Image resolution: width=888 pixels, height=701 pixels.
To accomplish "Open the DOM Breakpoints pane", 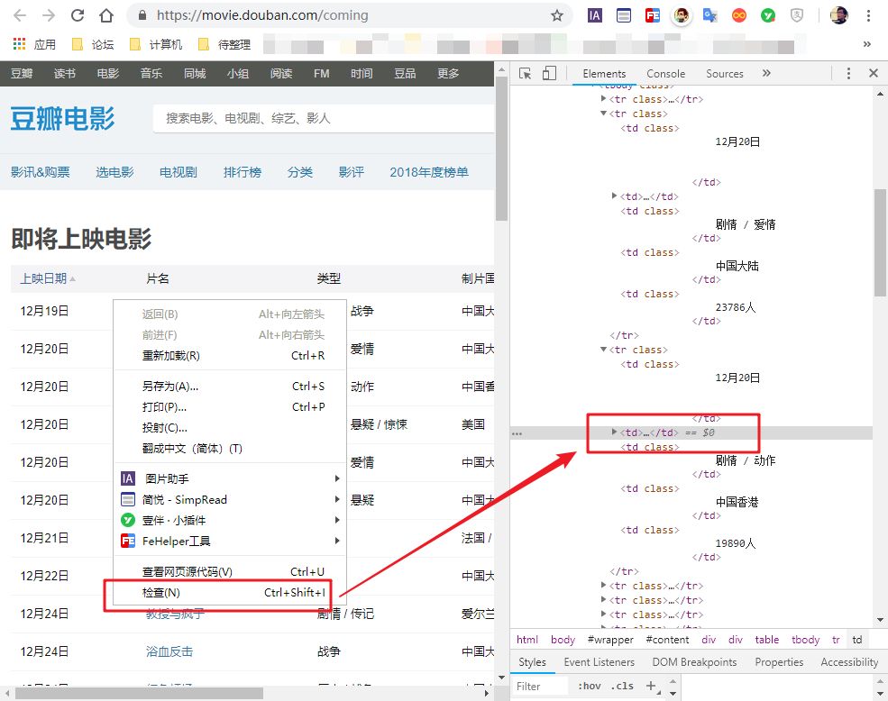I will point(694,662).
